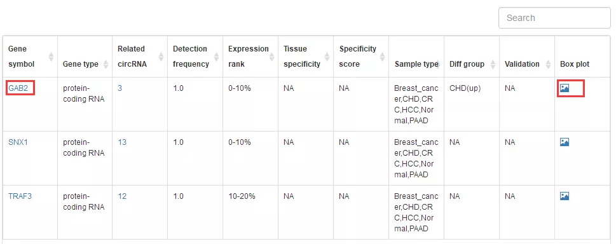Screen dimensions: 616x244
Task: Open the box plot image for SNX1
Action: coord(564,142)
